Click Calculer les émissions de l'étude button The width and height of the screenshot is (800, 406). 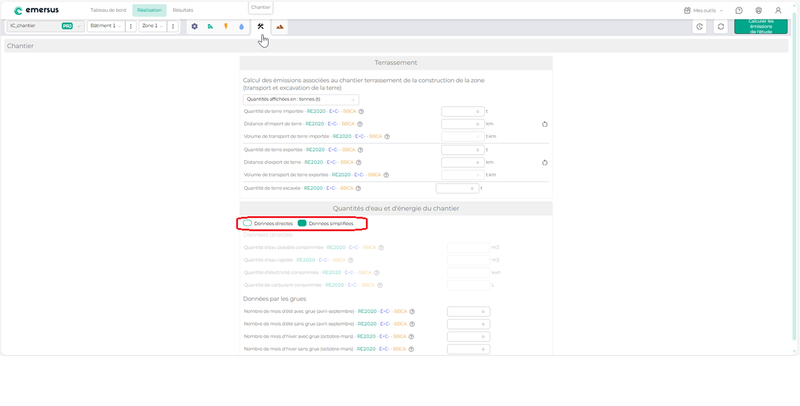tap(761, 26)
